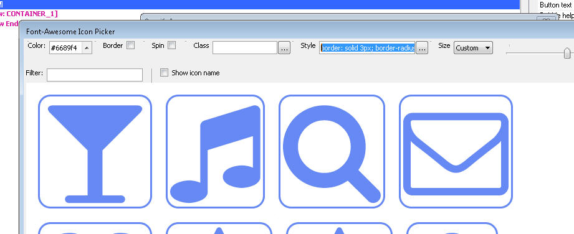Viewport: 574px width, 234px height.
Task: Click into the Filter text field
Action: [95, 75]
